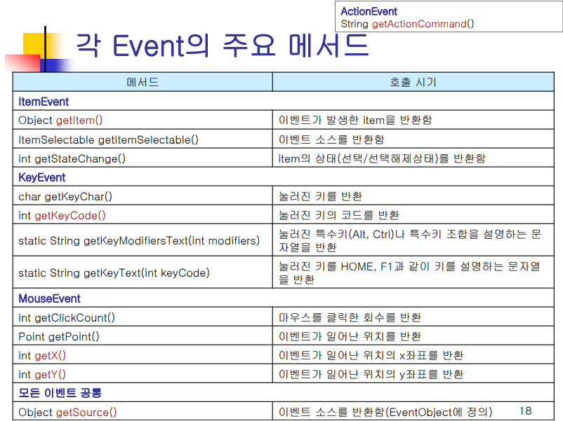The height and width of the screenshot is (421, 563).
Task: Select '마우스를 클릭한 회수를 반환' description
Action: click(350, 317)
